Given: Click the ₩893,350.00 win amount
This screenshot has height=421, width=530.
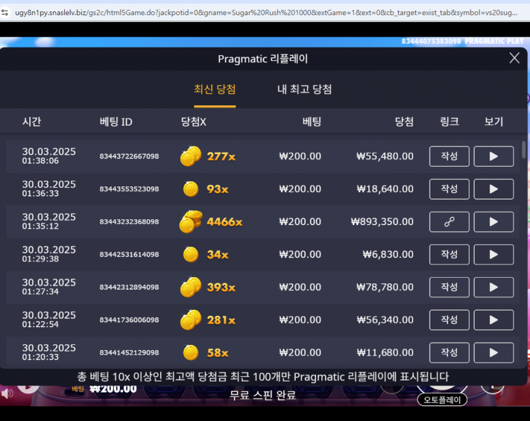Looking at the screenshot, I should tap(382, 222).
